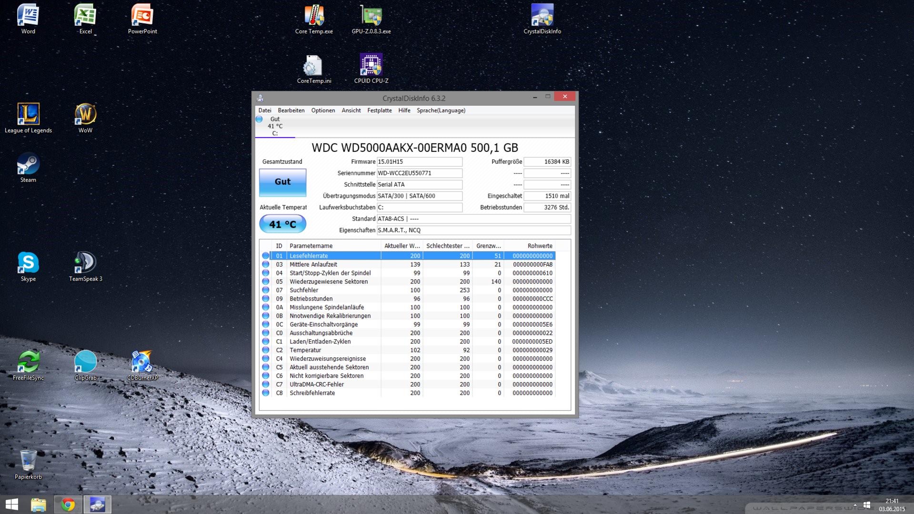Open CrystalDiskInfo desktop shortcut
Viewport: 914px width, 514px height.
click(x=542, y=19)
